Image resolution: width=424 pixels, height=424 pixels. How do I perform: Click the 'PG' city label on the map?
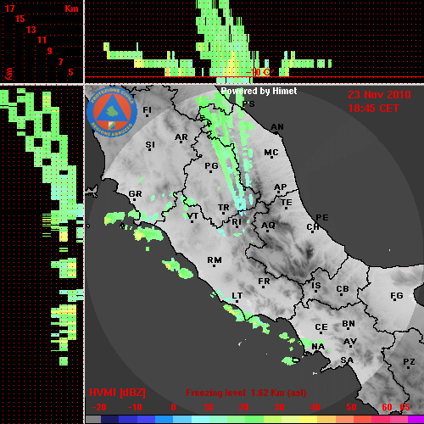211,165
